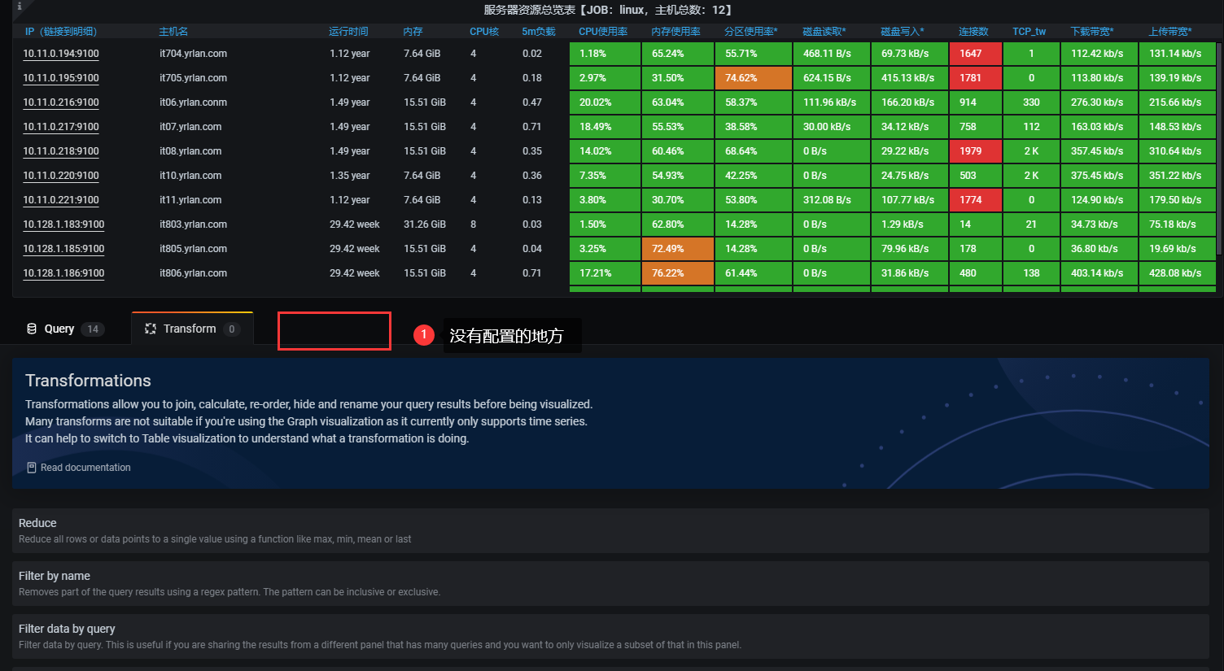Click hostname it704.yrlan.com
1224x671 pixels.
[x=193, y=54]
